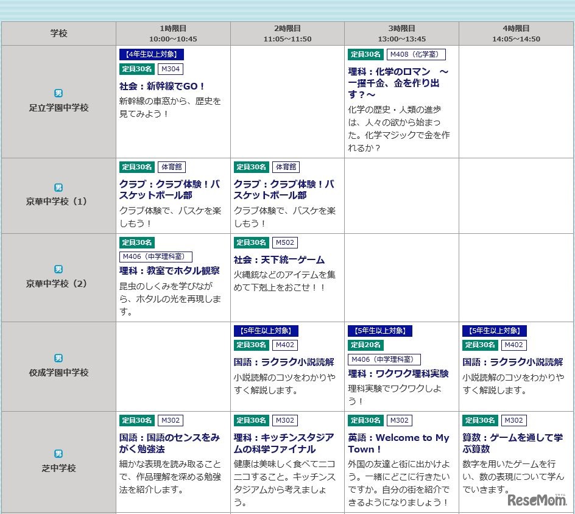Open the 社会：新幹線でGO！ class link
The height and width of the screenshot is (514, 575).
click(163, 86)
